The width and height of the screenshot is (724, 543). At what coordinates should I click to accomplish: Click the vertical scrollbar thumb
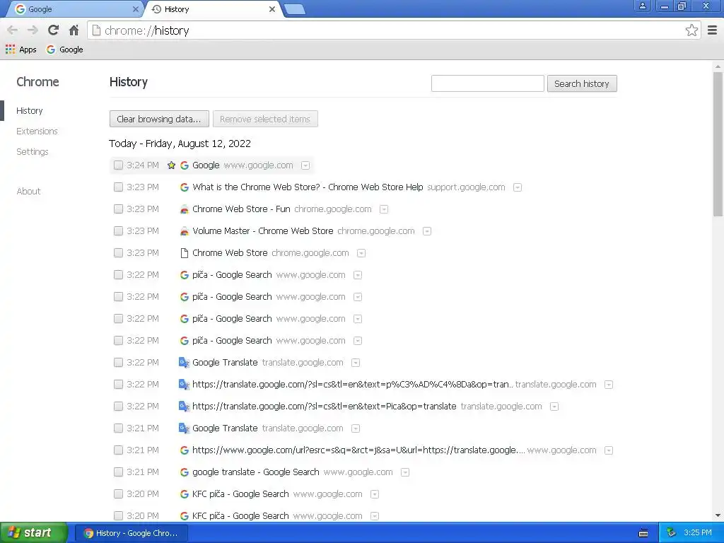(718, 143)
